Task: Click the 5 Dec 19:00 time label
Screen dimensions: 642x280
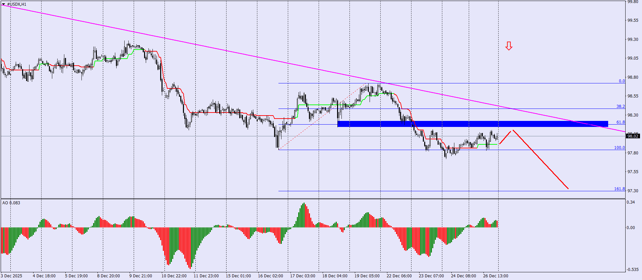Action: point(76,276)
